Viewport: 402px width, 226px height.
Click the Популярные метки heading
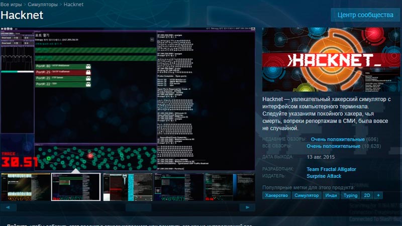click(309, 187)
